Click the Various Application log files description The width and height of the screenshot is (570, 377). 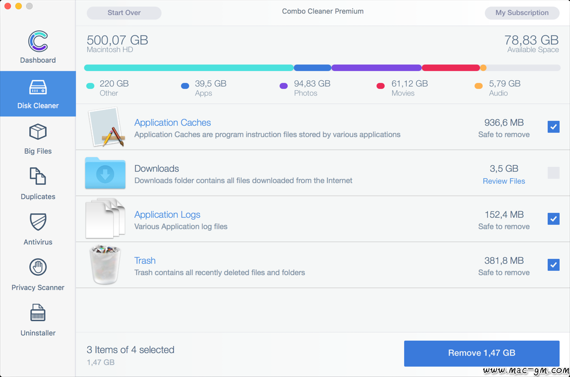click(x=180, y=226)
